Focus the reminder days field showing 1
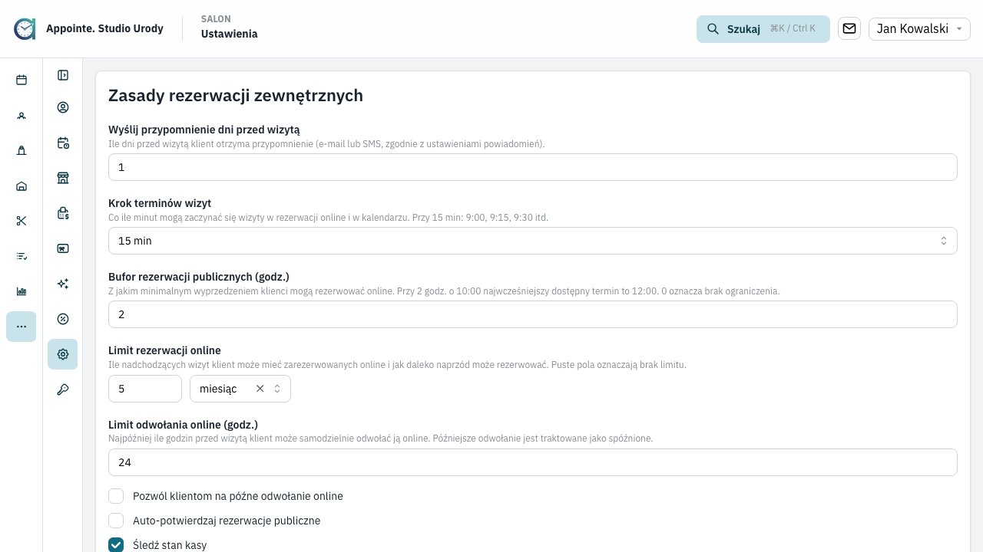 (x=533, y=167)
